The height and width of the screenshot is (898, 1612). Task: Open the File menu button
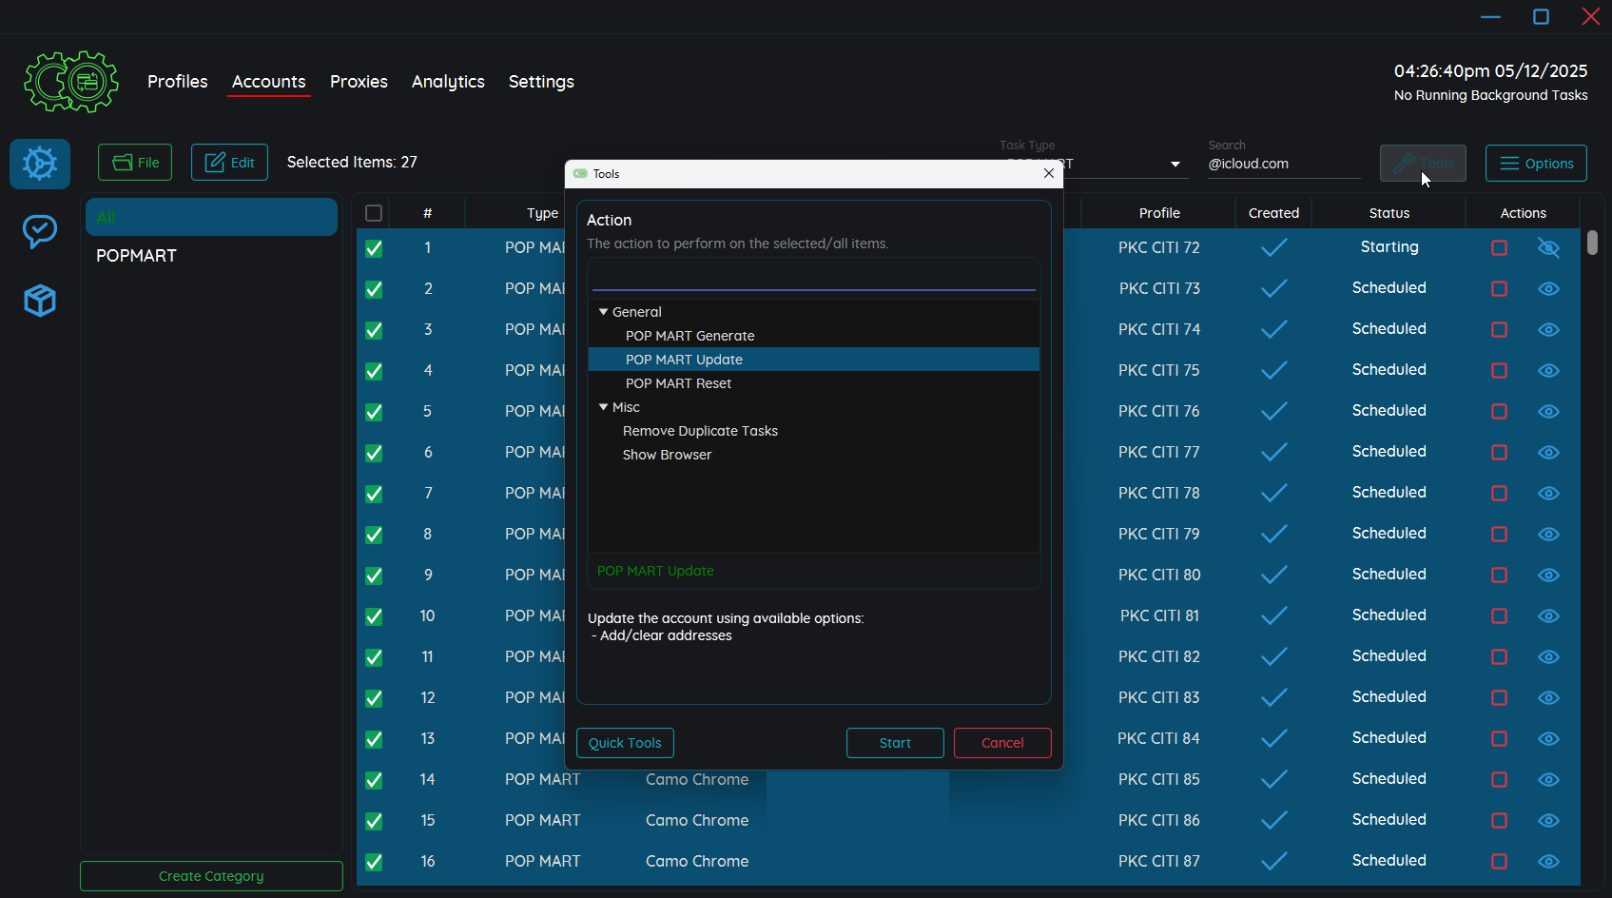point(135,163)
